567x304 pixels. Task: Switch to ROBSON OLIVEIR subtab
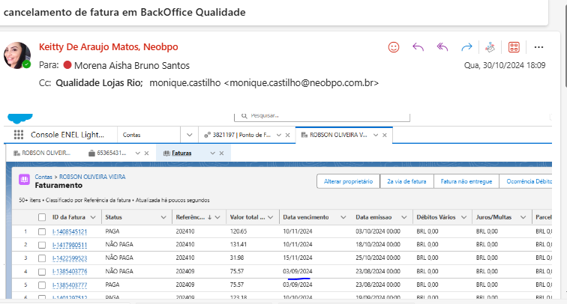[42, 153]
